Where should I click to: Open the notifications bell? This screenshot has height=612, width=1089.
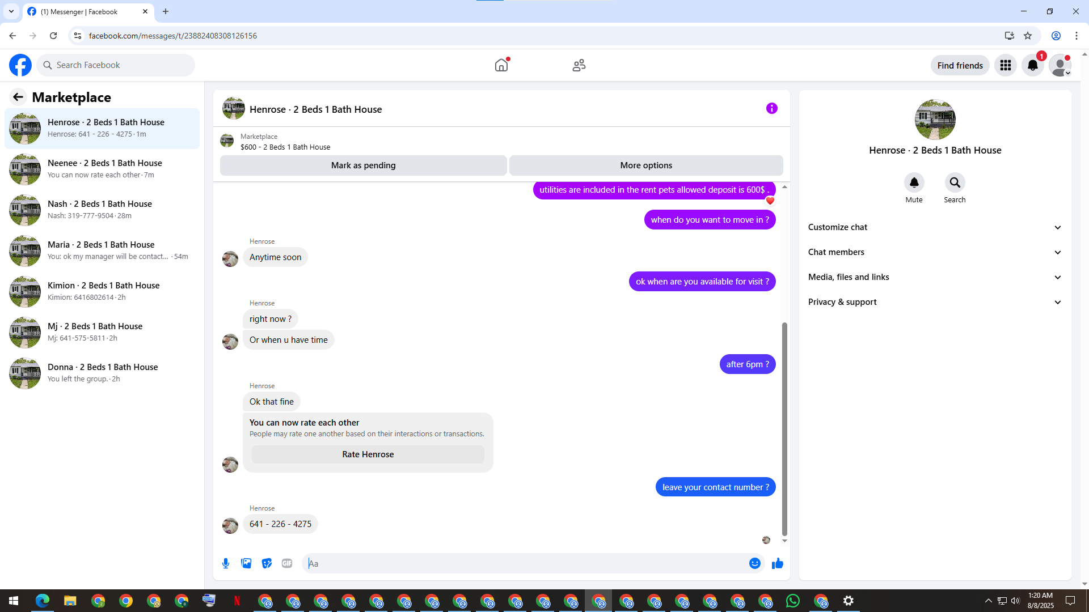coord(1032,65)
